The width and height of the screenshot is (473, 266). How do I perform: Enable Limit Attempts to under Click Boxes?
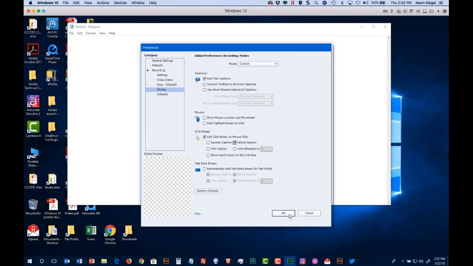(x=235, y=149)
